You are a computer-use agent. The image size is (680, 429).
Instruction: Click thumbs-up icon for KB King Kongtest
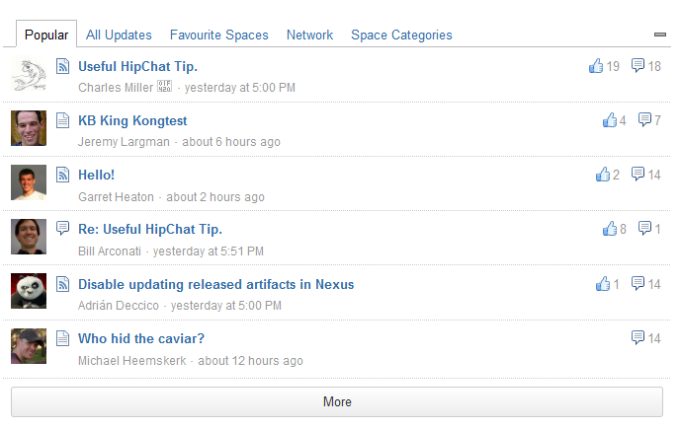(x=610, y=120)
